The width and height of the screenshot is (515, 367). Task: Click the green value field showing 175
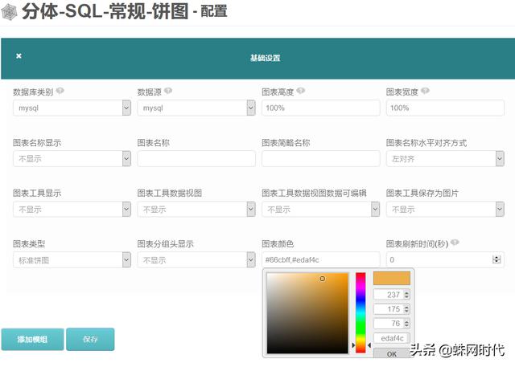point(392,309)
